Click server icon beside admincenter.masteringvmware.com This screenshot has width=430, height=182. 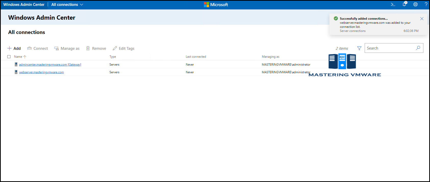tap(16, 64)
